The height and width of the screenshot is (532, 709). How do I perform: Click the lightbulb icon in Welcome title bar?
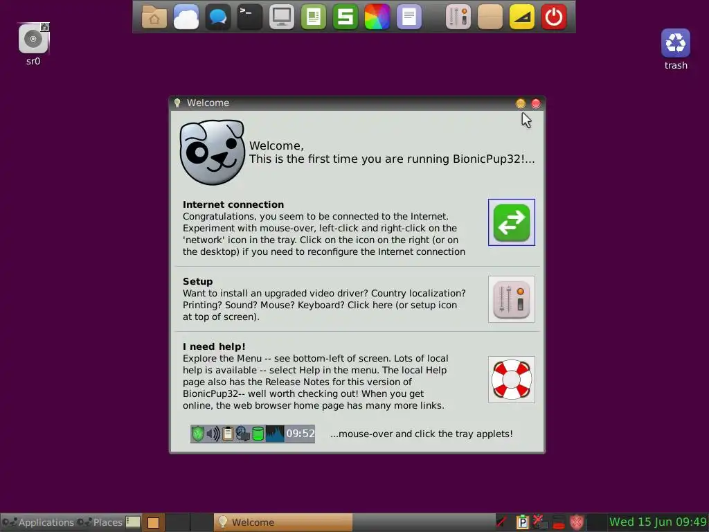[x=177, y=103]
